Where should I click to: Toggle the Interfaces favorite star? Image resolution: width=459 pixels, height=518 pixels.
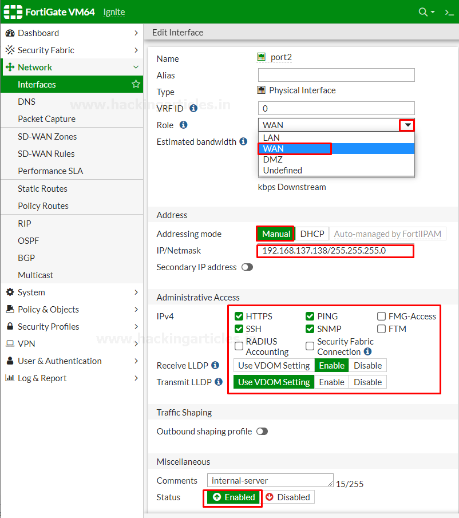[x=136, y=84]
